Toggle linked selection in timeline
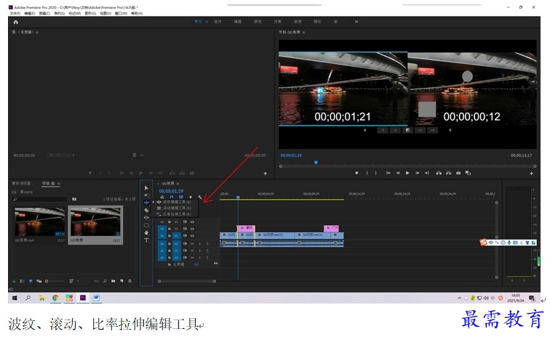 tap(181, 197)
